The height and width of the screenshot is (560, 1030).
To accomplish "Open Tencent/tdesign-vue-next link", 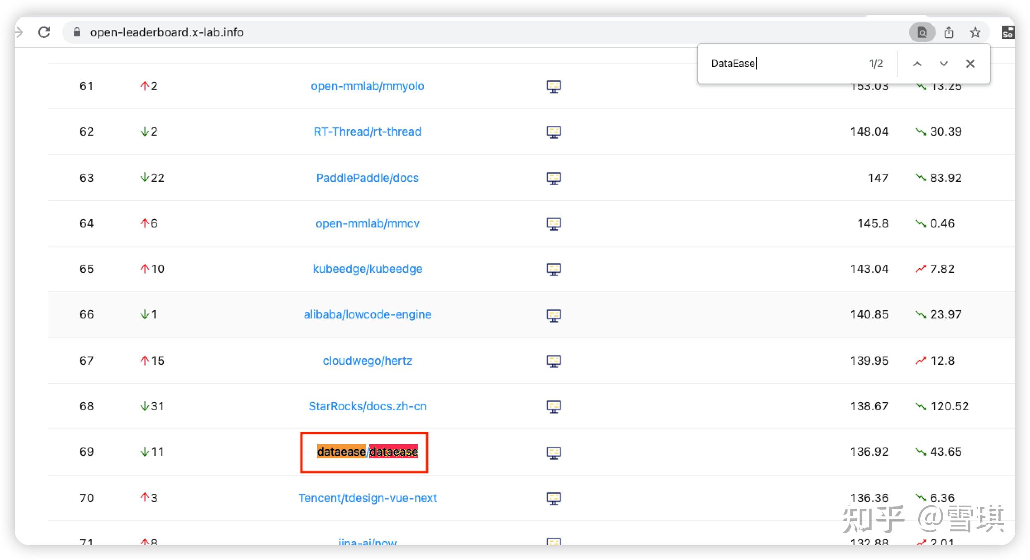I will [x=367, y=498].
